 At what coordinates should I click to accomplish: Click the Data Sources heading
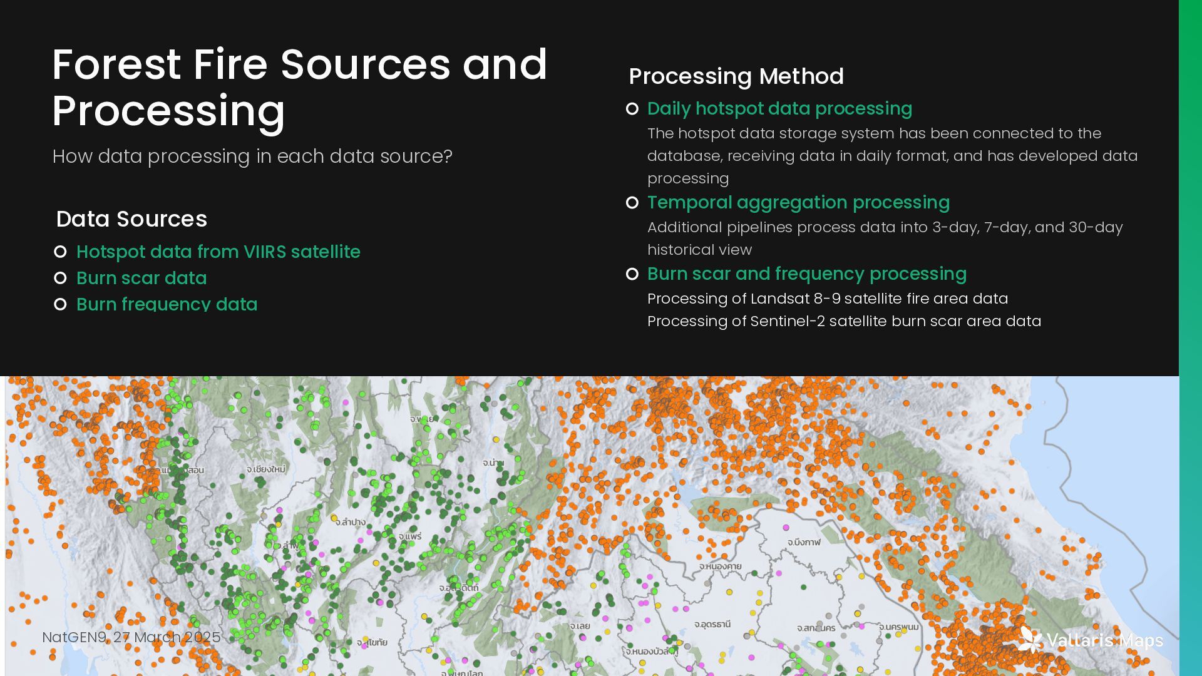tap(131, 219)
